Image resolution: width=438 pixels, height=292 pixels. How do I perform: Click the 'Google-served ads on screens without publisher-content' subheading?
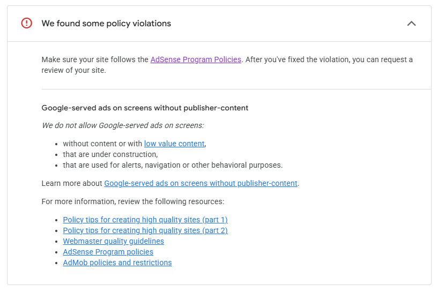145,108
